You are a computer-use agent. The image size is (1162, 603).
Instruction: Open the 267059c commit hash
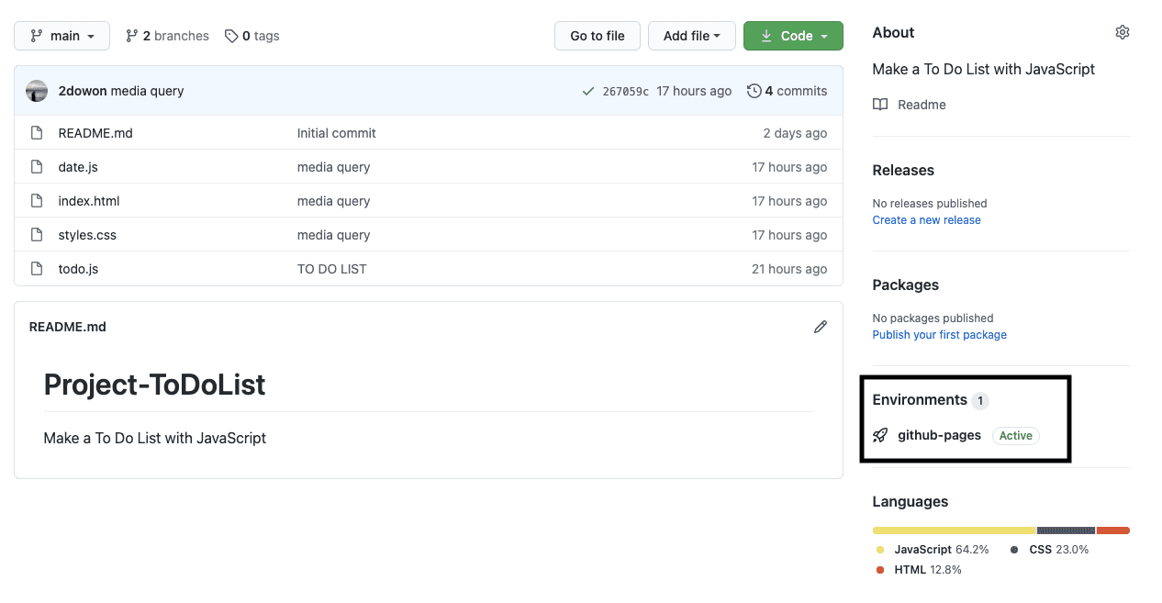point(625,91)
